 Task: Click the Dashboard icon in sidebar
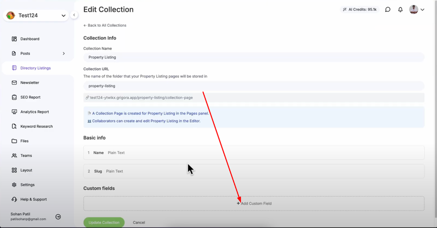14,39
